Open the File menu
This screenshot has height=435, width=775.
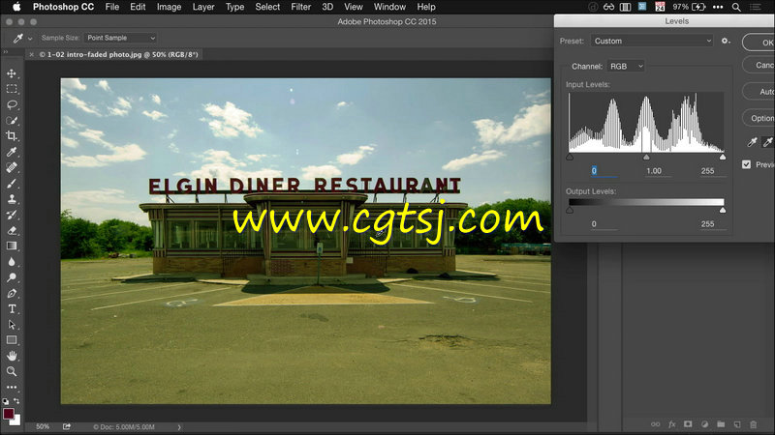click(x=112, y=7)
